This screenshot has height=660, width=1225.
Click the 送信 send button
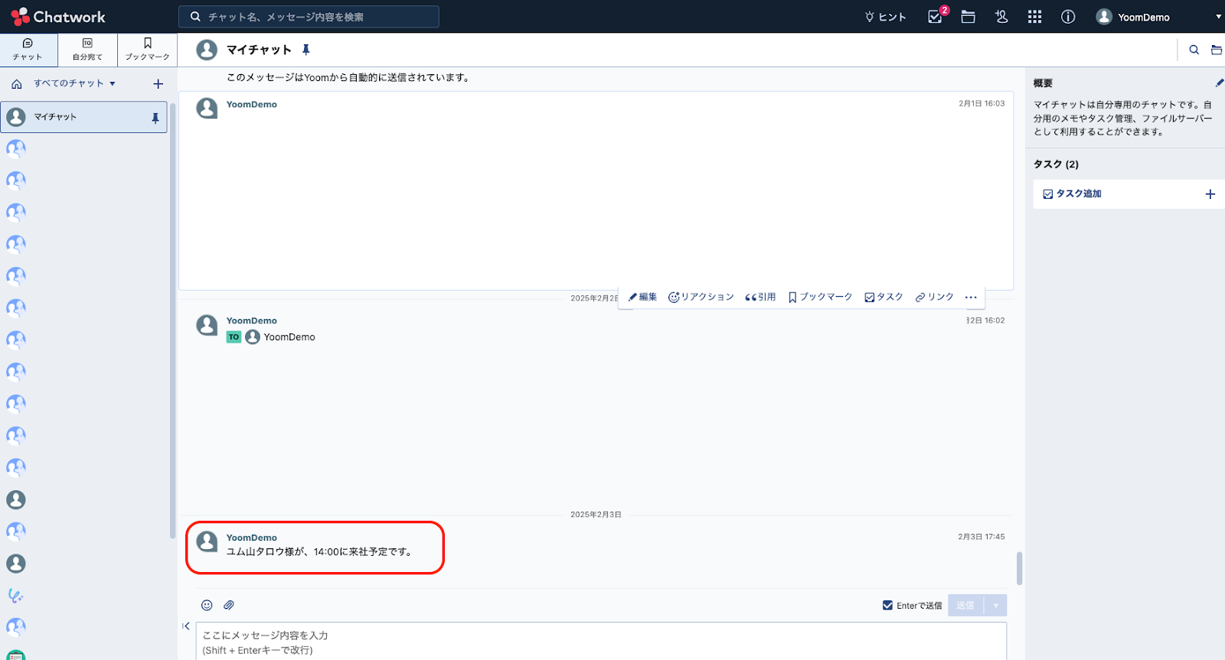(x=965, y=605)
